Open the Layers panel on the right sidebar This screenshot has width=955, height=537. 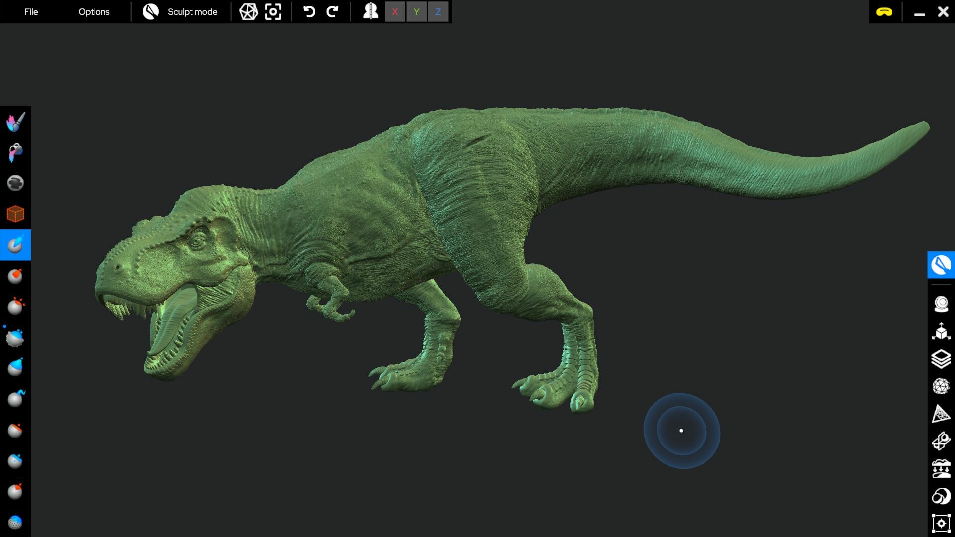941,360
